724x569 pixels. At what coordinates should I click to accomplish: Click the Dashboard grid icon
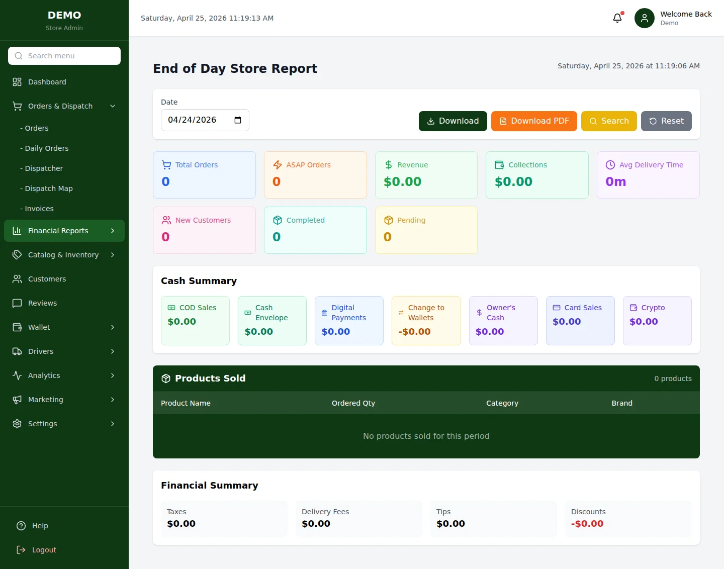click(17, 82)
